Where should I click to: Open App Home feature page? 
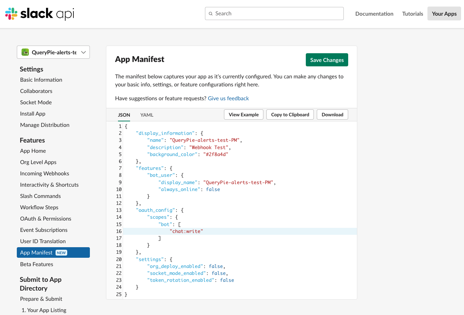tap(33, 151)
